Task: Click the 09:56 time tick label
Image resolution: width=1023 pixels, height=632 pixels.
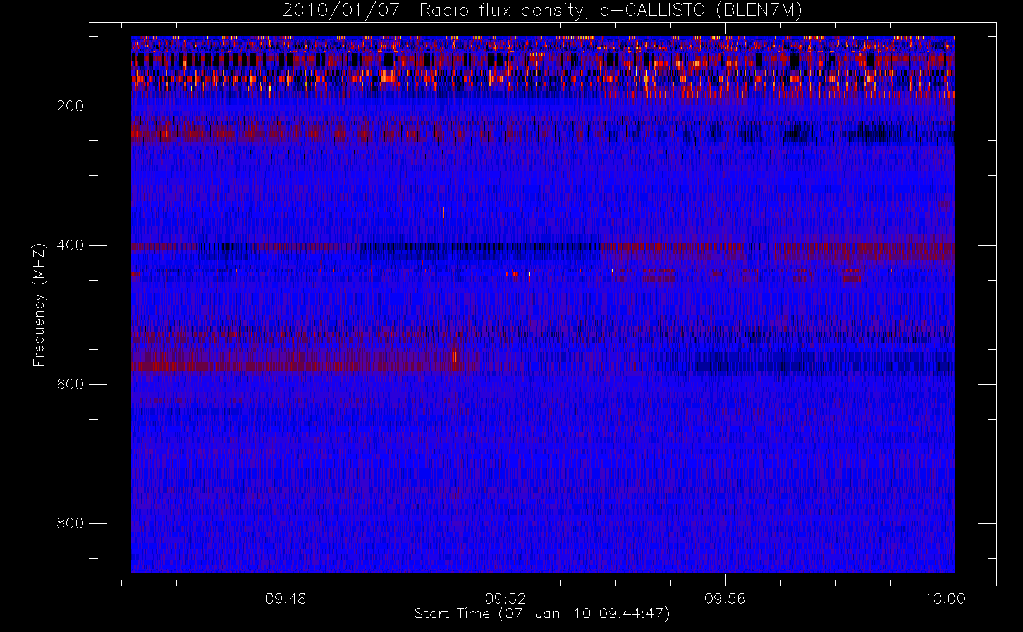Action: point(725,599)
